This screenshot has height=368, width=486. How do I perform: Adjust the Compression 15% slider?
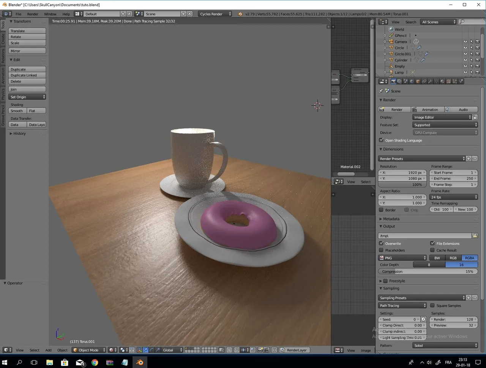(428, 271)
